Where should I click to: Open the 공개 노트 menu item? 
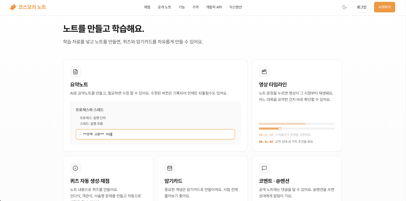click(x=164, y=7)
